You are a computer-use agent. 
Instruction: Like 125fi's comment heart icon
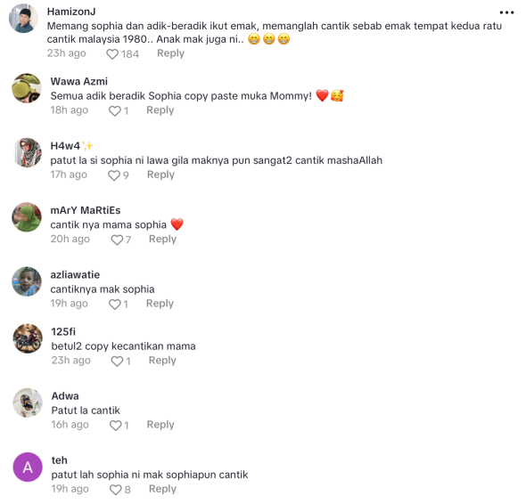click(x=117, y=362)
